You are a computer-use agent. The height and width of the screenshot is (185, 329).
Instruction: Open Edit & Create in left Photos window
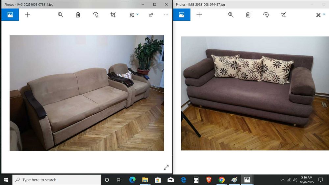coord(132,15)
